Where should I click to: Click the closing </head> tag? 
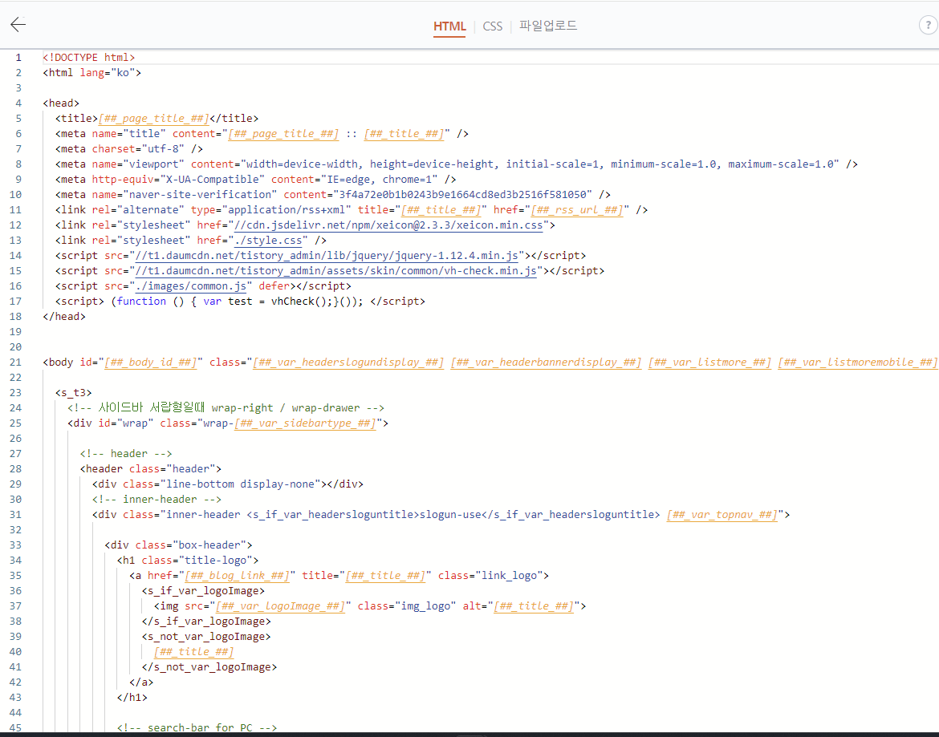(64, 317)
